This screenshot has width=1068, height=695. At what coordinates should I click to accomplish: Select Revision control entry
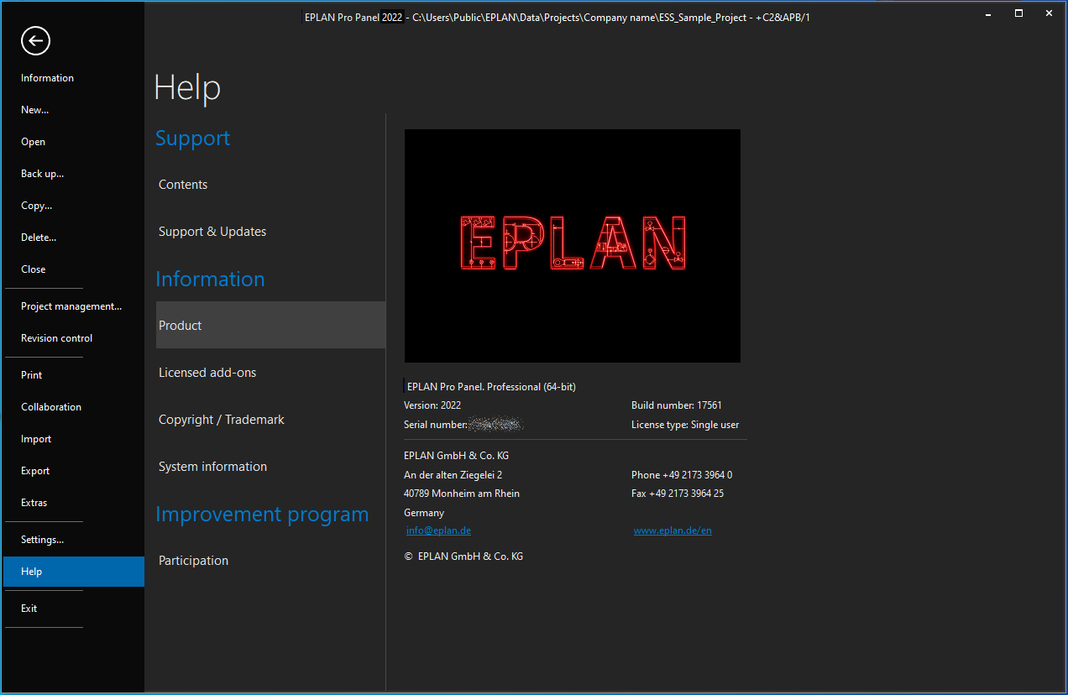click(x=57, y=338)
